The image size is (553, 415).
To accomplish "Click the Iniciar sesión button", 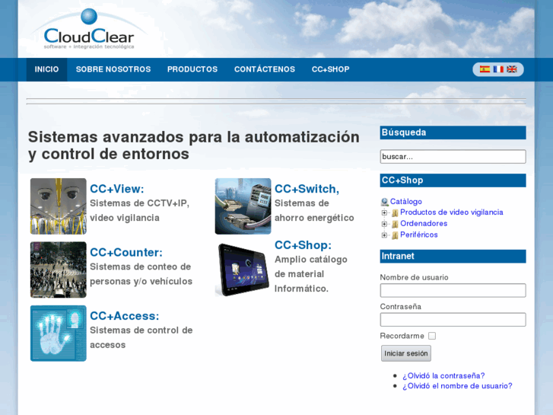I will [x=406, y=353].
